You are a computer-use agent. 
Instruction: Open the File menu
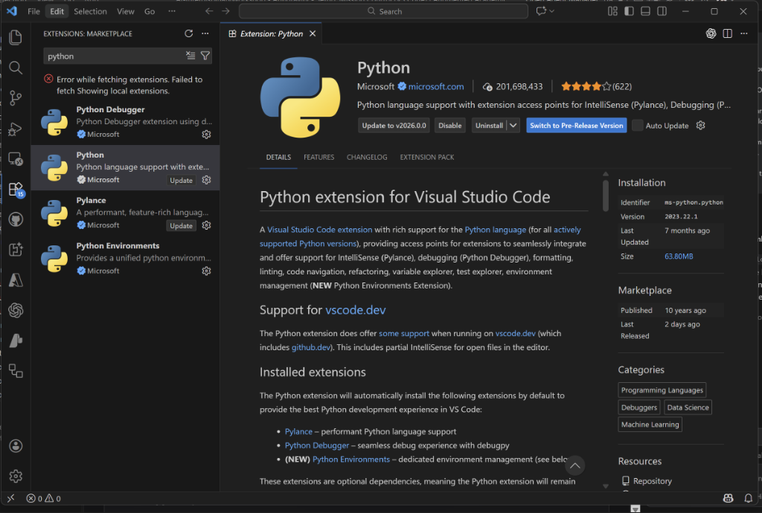[33, 11]
